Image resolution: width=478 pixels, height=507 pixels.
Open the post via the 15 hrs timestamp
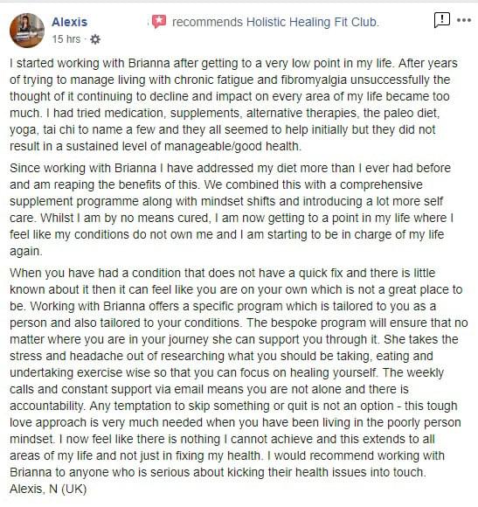[x=66, y=39]
